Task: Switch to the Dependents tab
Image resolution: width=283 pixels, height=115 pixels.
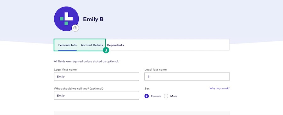Action: (115, 45)
